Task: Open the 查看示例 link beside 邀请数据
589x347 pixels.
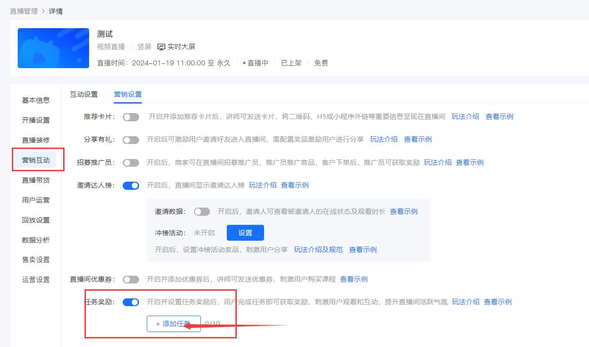Action: coord(403,211)
